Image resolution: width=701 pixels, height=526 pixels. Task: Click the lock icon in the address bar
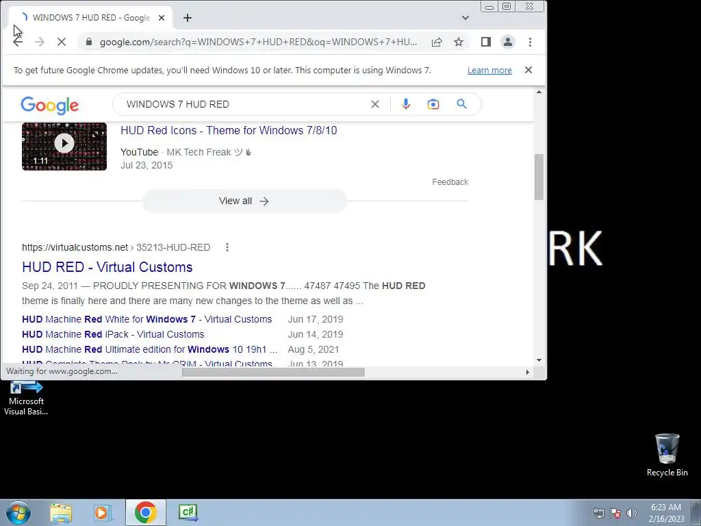pyautogui.click(x=89, y=42)
